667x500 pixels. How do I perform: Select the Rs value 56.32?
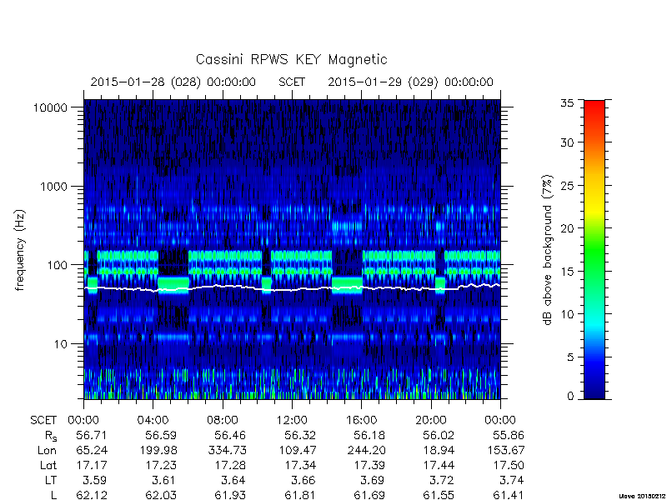[x=300, y=435]
